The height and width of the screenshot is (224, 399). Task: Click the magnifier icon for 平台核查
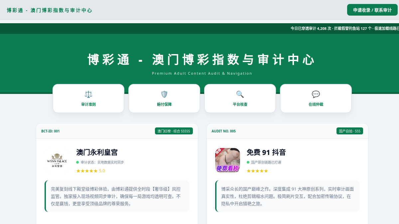pyautogui.click(x=240, y=94)
